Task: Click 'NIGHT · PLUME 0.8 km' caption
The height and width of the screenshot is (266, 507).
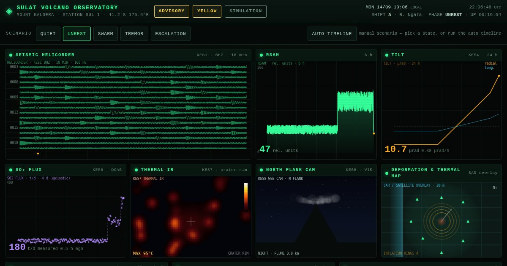Action: point(278,254)
